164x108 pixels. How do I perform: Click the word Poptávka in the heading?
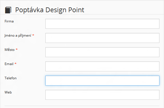(x=29, y=10)
